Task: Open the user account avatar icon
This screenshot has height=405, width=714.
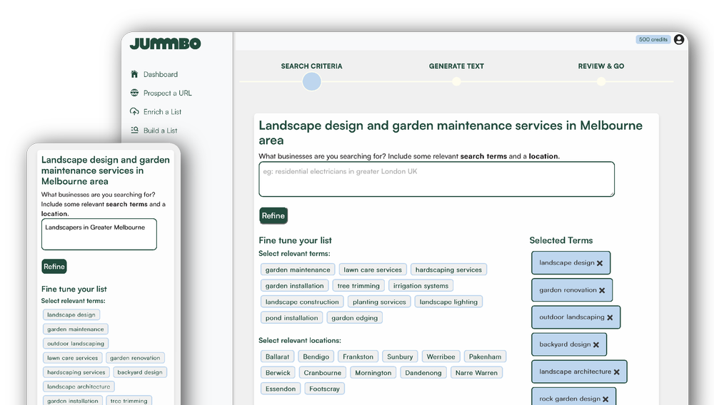Action: (x=679, y=39)
